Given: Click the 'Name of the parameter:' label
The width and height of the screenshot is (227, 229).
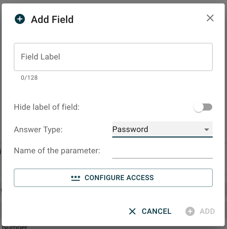Looking at the screenshot, I should point(57,151).
